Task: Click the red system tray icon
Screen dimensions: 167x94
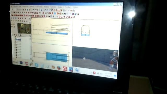Action: (x=94, y=73)
